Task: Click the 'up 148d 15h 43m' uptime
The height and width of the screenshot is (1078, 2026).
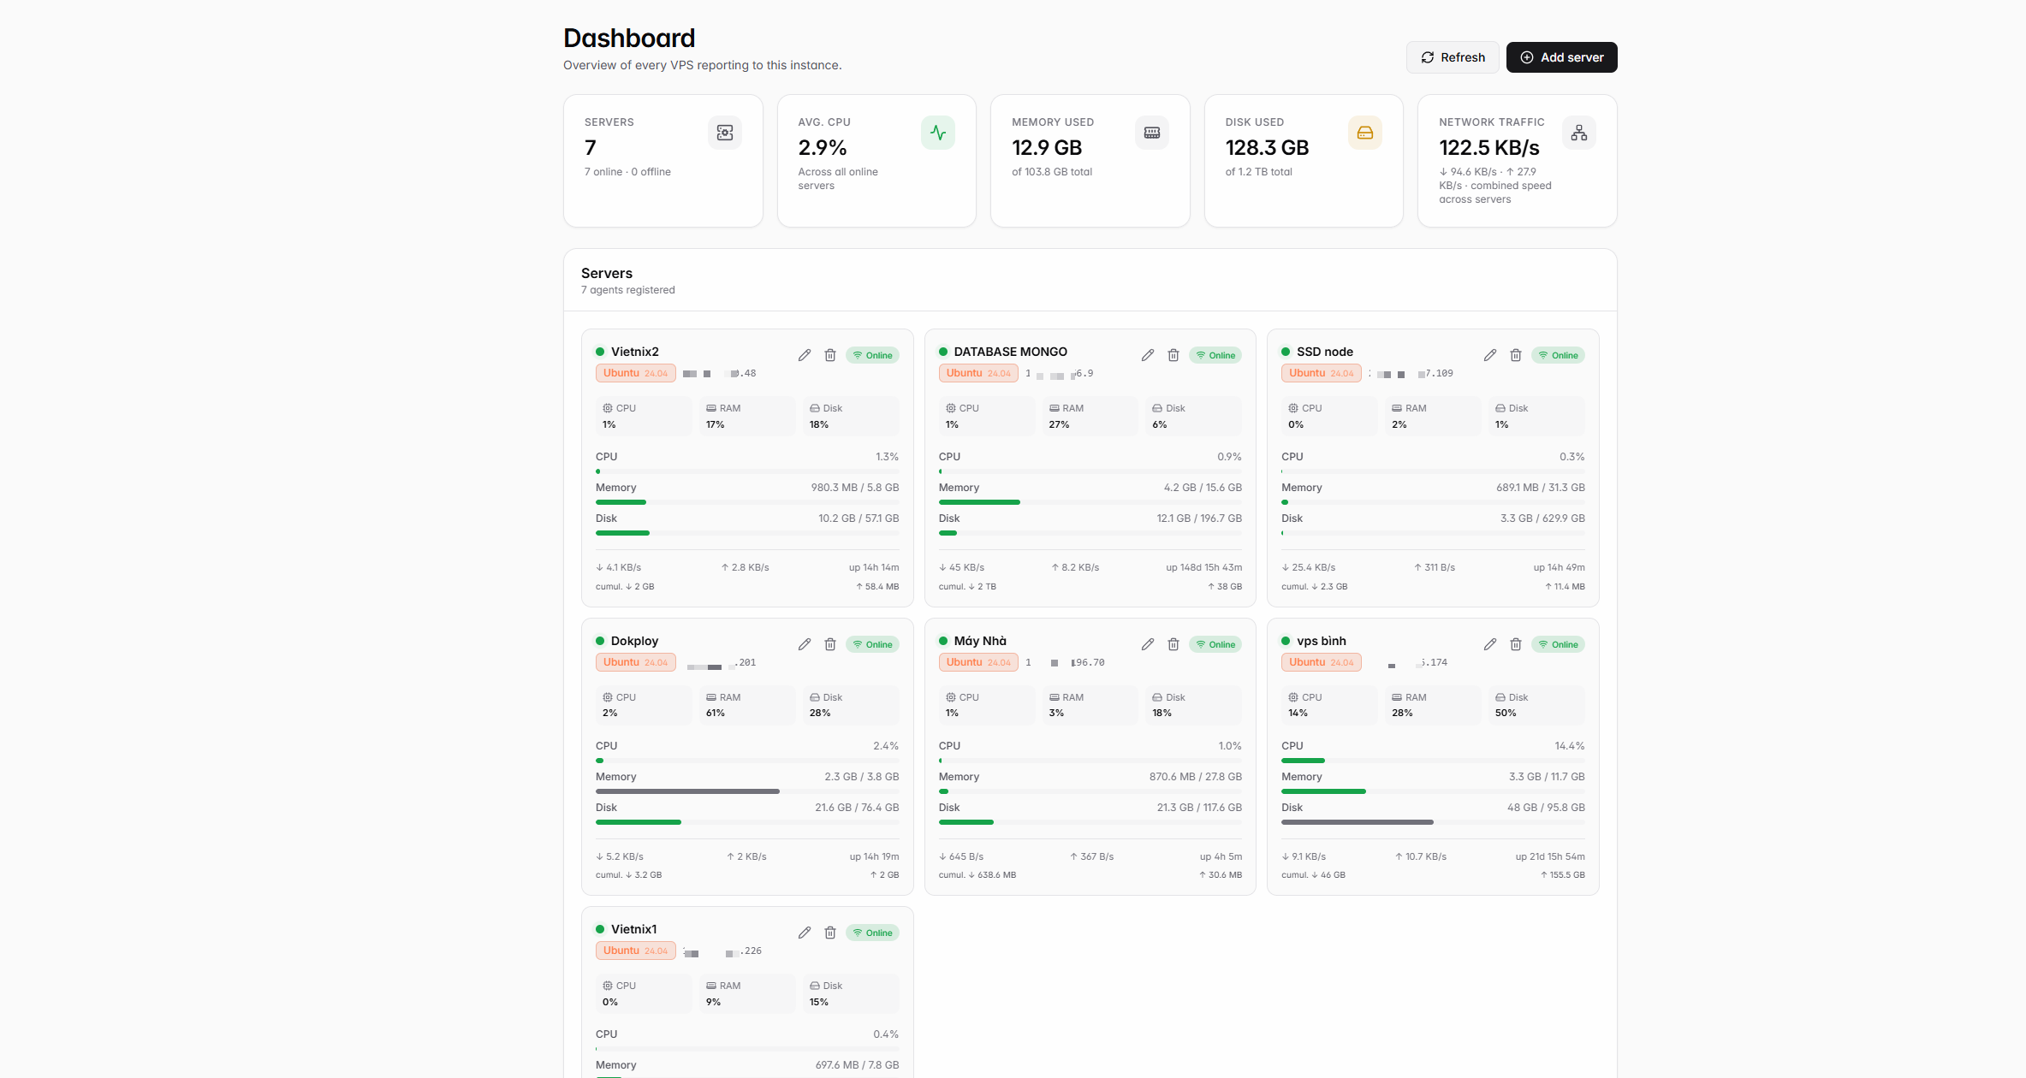Action: coord(1203,567)
